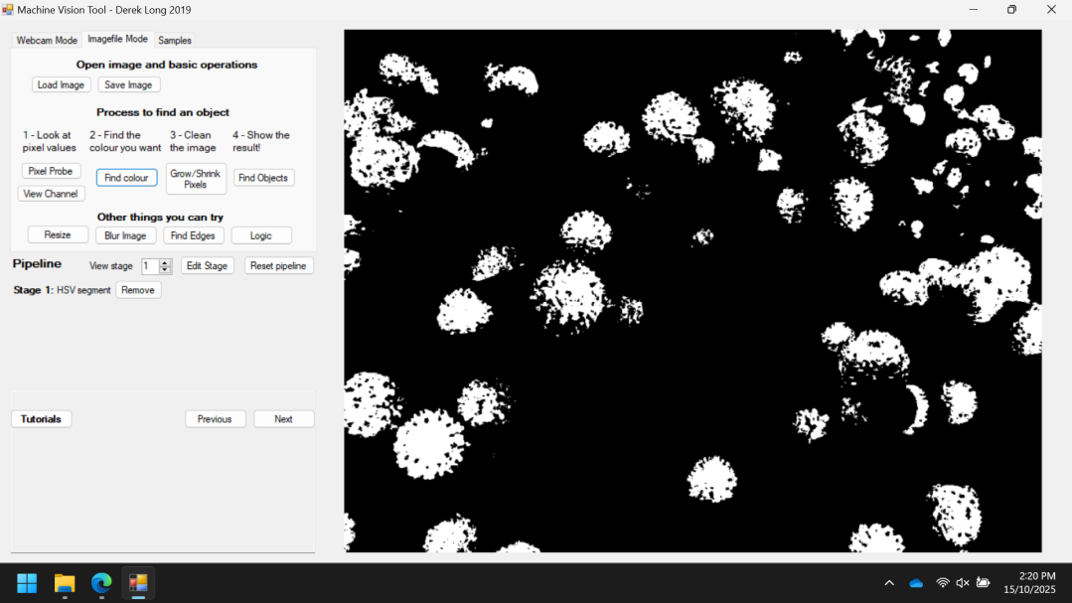1072x603 pixels.
Task: Open the clock and date panel
Action: click(x=1029, y=583)
